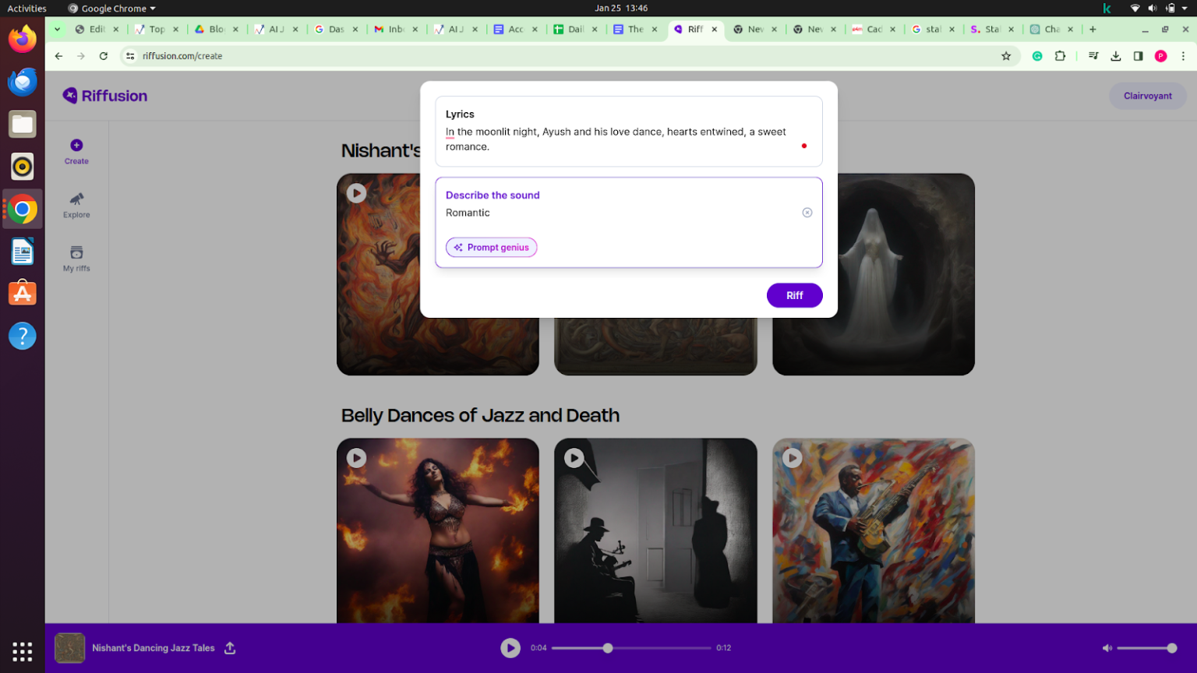This screenshot has height=673, width=1197.
Task: Open Chrome downloads from the toolbar
Action: point(1116,55)
